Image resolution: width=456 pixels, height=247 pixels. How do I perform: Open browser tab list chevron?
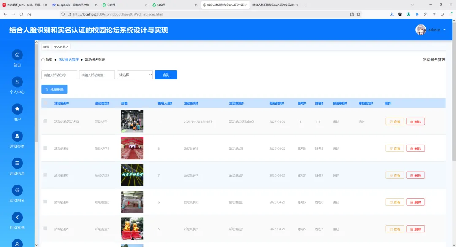coord(412,5)
